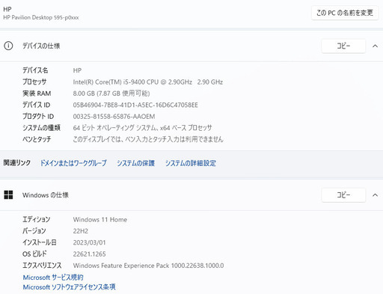Click the 関連リンク label

17,163
